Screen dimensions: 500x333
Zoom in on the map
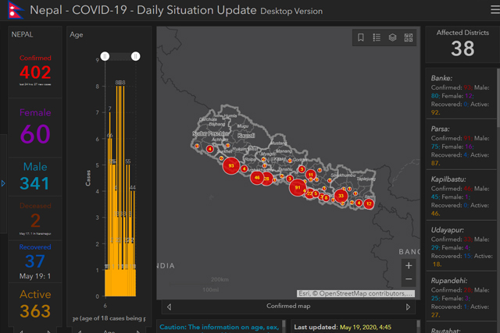409,265
